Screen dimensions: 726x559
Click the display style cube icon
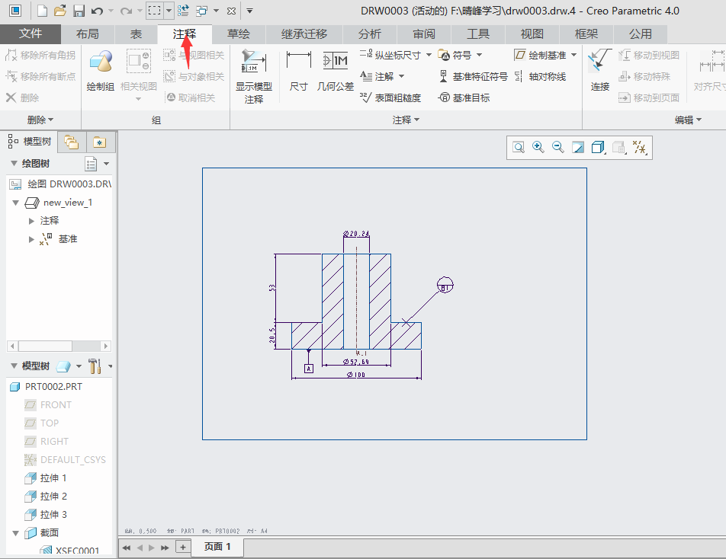tap(598, 148)
